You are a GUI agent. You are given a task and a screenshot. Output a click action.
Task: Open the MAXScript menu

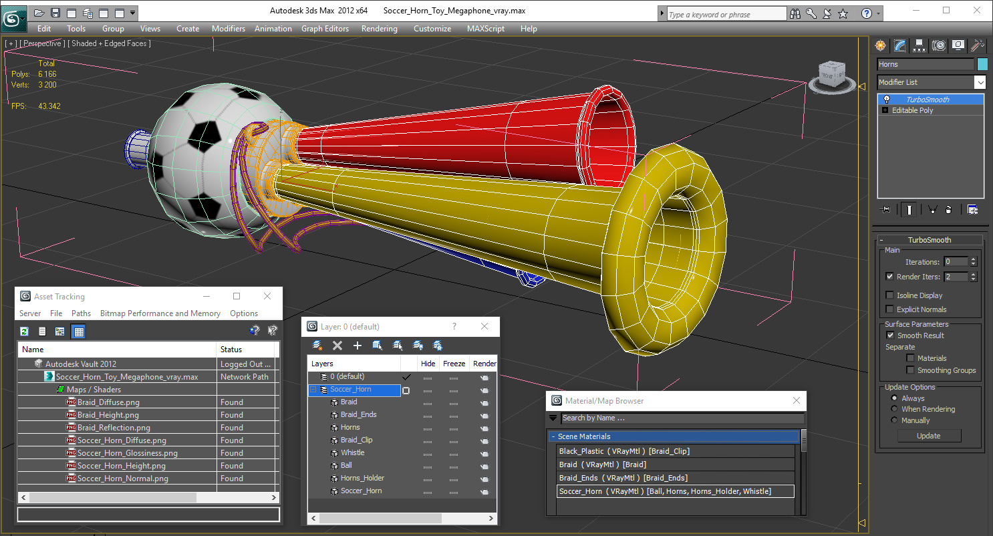487,29
